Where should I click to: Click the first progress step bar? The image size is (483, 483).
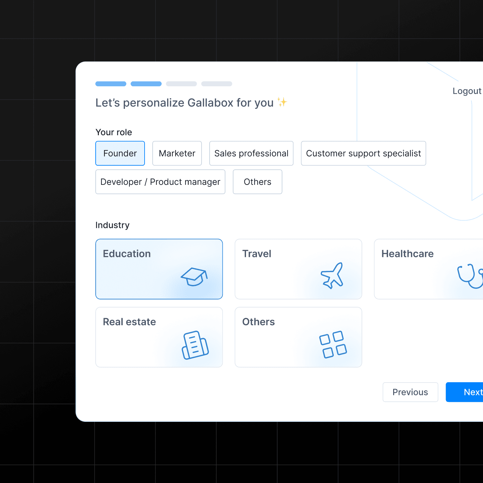tap(111, 84)
